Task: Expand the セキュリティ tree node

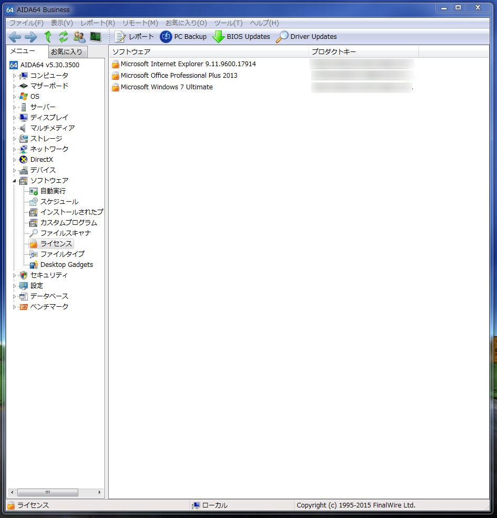Action: click(14, 275)
